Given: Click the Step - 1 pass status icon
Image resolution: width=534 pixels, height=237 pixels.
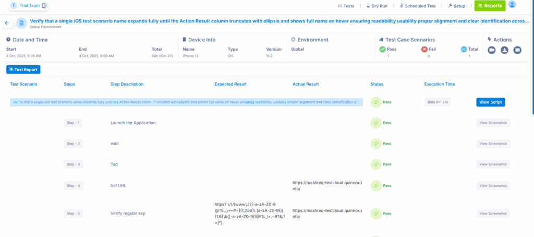Looking at the screenshot, I should point(375,123).
